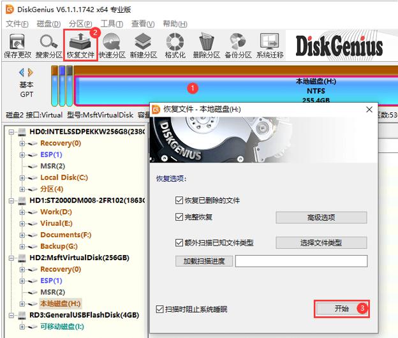Viewport: 398px width, 338px height.
Task: Close the 恢复文件 dialog
Action: pos(369,109)
